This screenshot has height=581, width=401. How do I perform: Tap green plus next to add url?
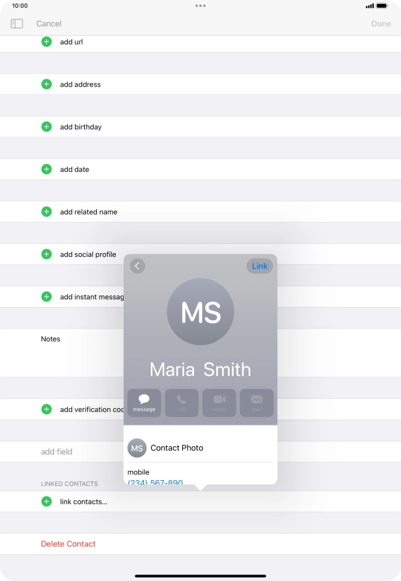point(46,42)
